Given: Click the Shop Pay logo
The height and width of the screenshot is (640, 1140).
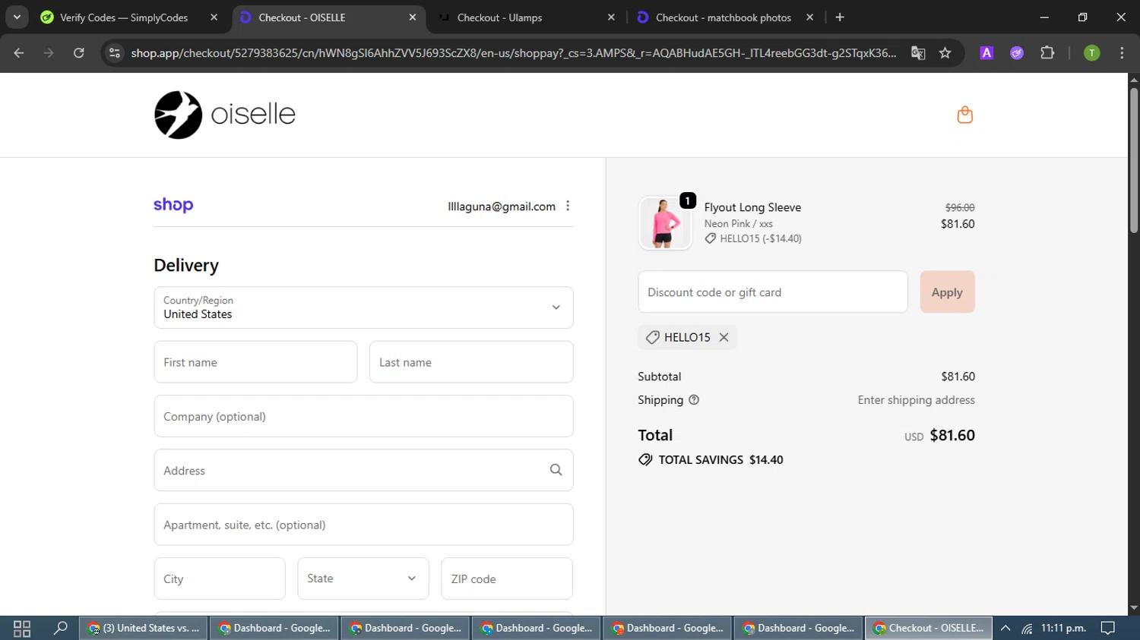Looking at the screenshot, I should click(173, 205).
